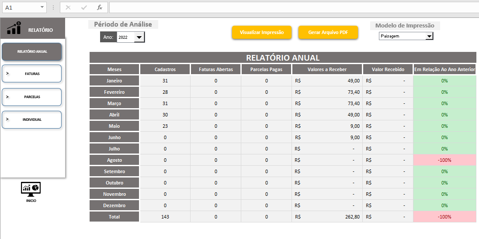
Task: Select the Valores a Receber column header
Action: pos(327,69)
